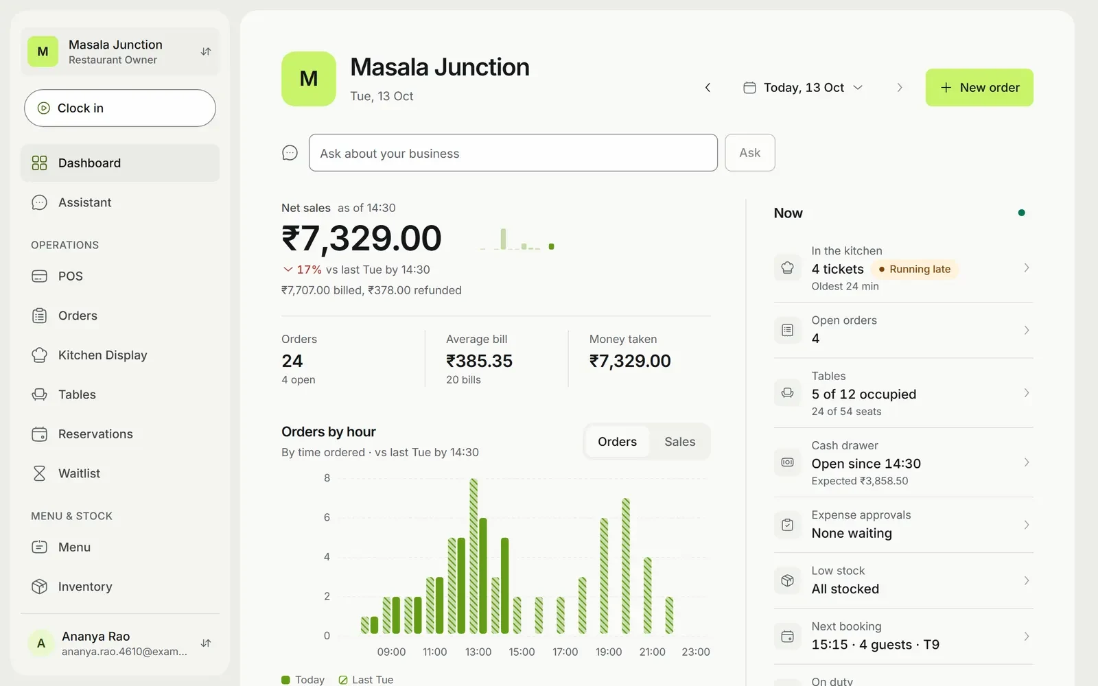This screenshot has height=686, width=1098.
Task: Expand the Masala Junction restaurant switcher
Action: coord(206,51)
